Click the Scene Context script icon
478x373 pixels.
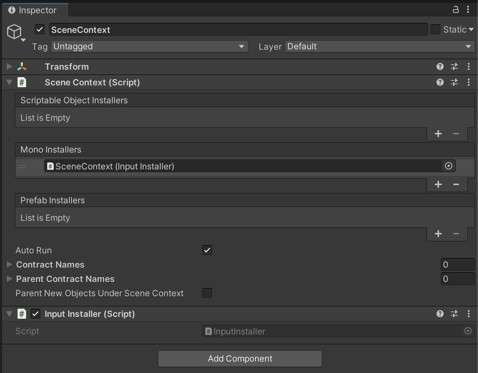pyautogui.click(x=22, y=82)
